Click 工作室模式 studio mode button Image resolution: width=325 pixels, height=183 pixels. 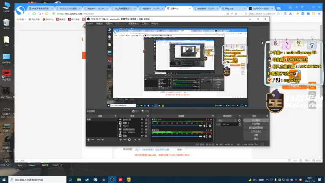point(256,131)
